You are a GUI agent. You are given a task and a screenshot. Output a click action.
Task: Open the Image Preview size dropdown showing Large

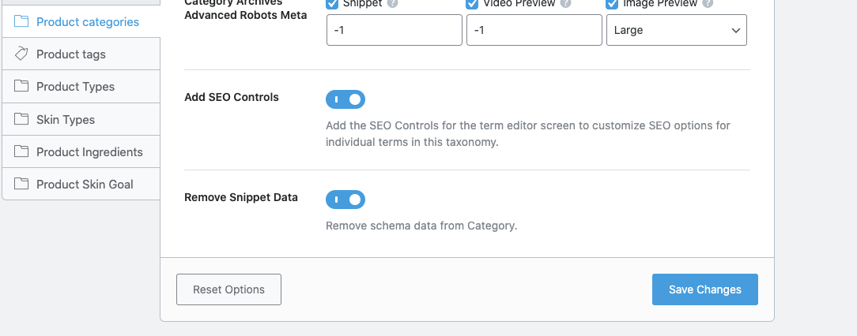[x=676, y=31]
